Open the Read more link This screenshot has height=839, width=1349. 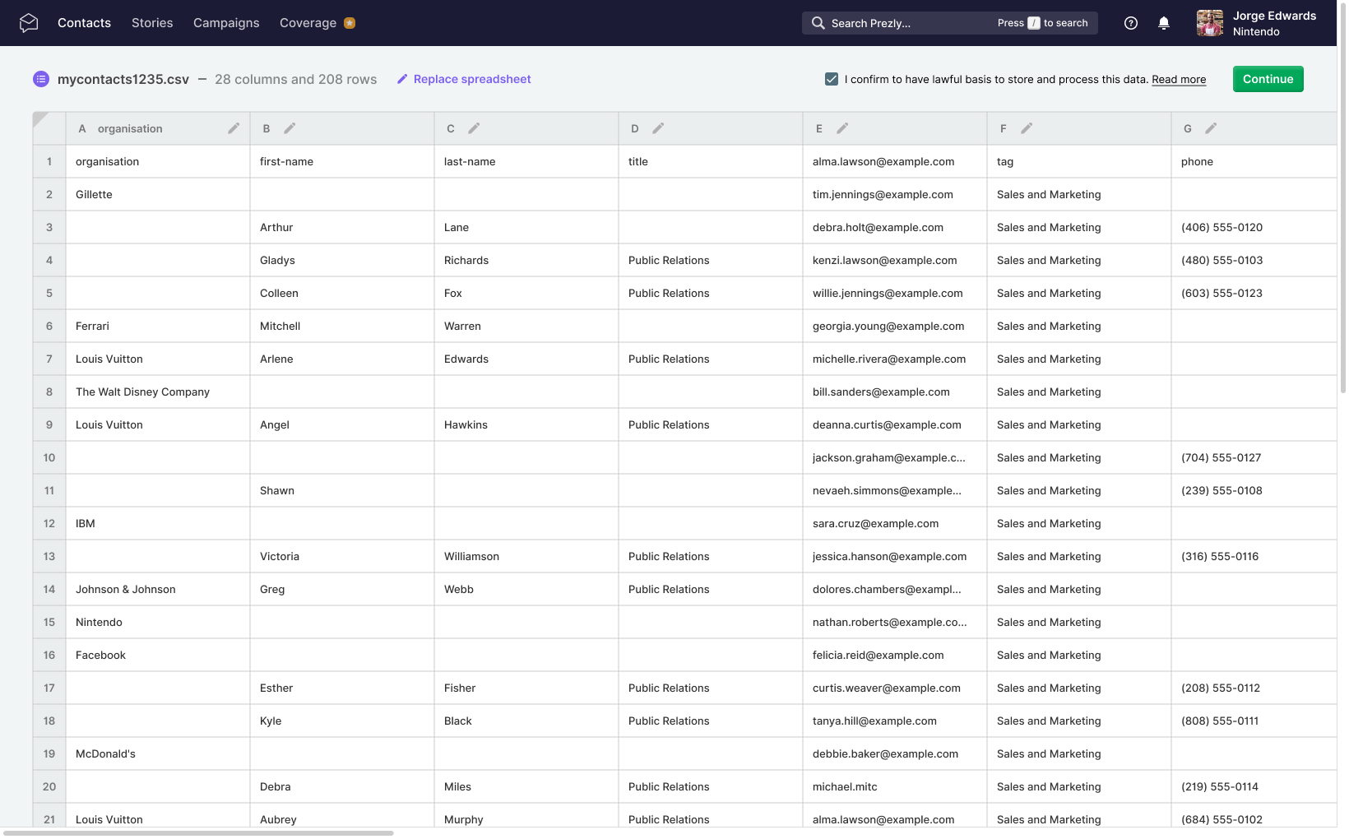pos(1179,80)
